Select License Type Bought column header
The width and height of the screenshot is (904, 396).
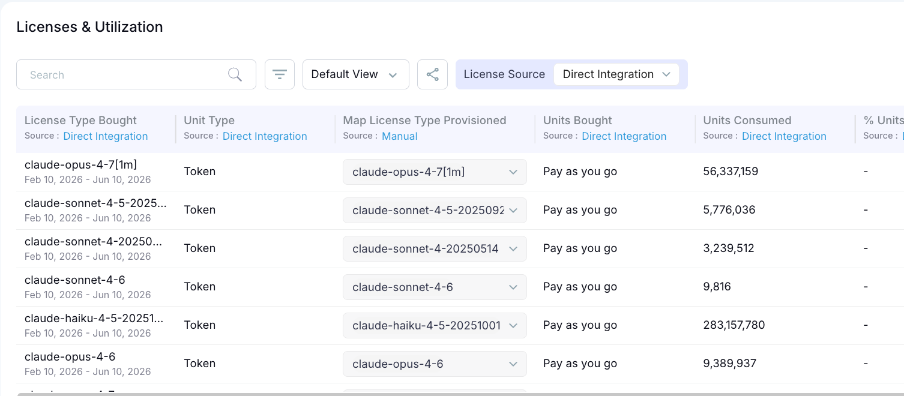pyautogui.click(x=80, y=121)
